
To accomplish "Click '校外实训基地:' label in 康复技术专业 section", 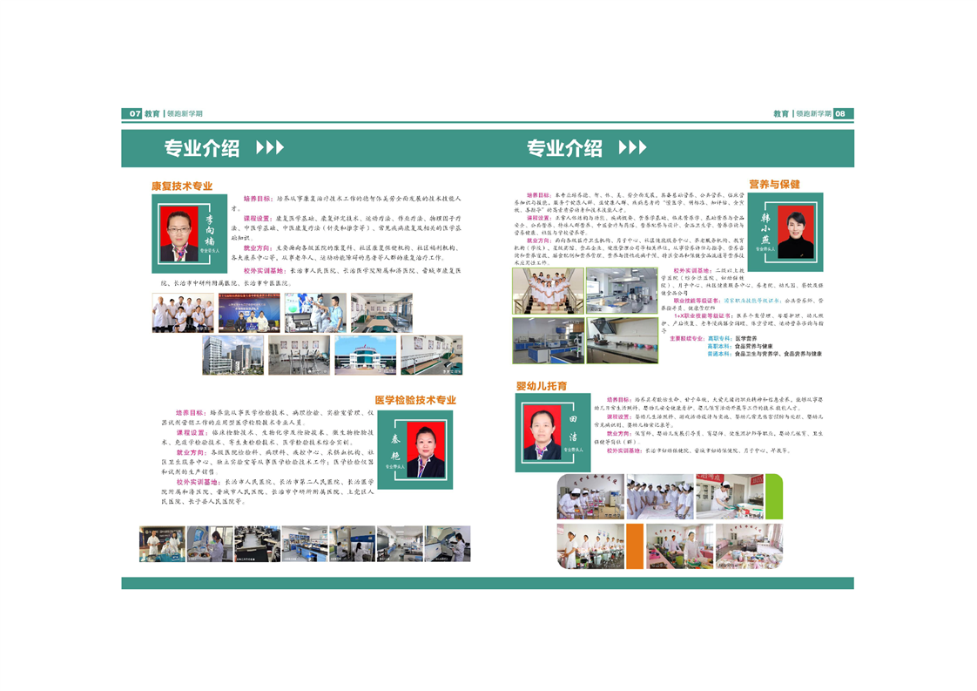I will 266,271.
